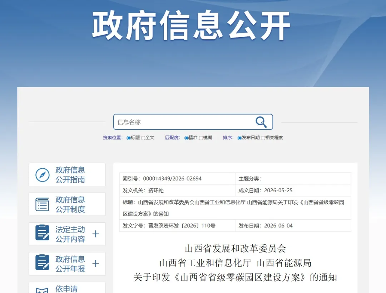This screenshot has width=386, height=293.
Task: Click the 政府信息公开 banner heading
Action: pos(191,25)
